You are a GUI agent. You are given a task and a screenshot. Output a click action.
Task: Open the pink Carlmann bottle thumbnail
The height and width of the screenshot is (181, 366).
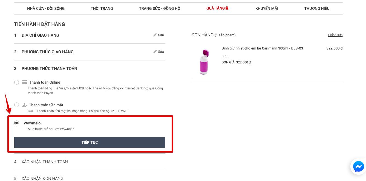pos(204,62)
